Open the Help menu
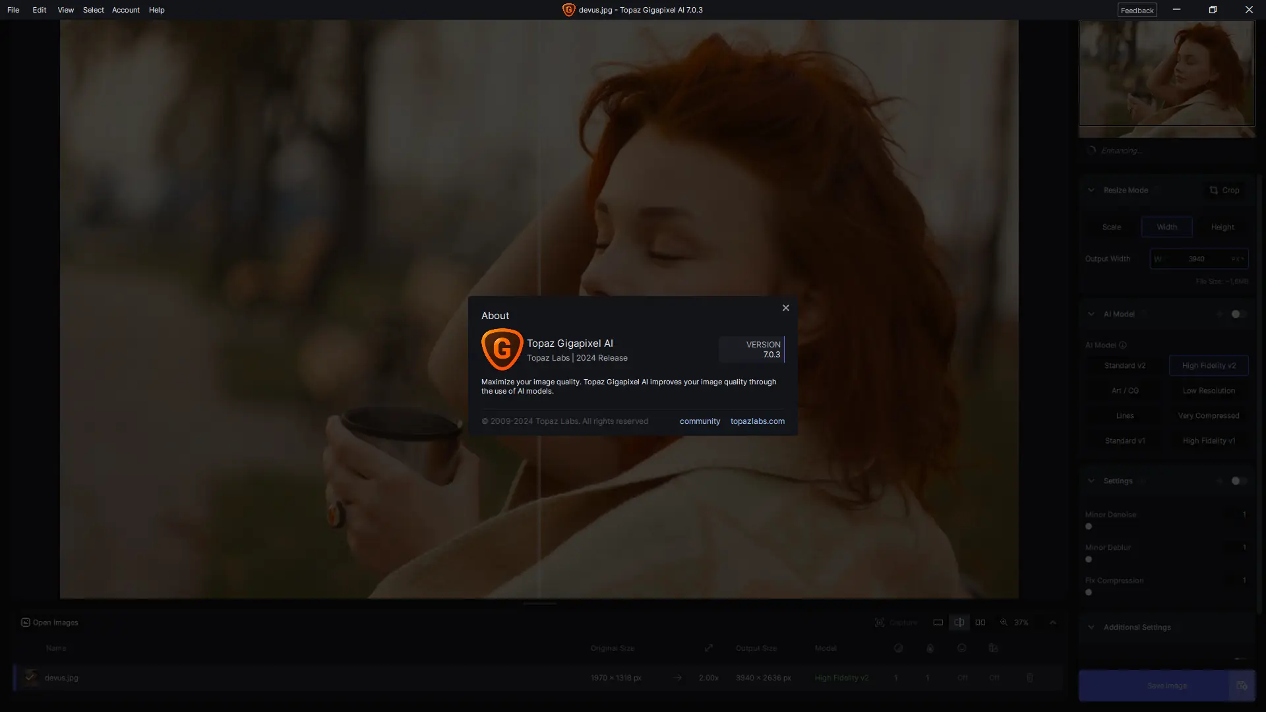 click(156, 10)
